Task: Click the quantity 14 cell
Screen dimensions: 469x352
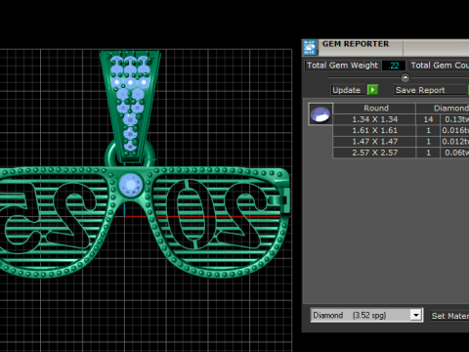Action: 428,119
